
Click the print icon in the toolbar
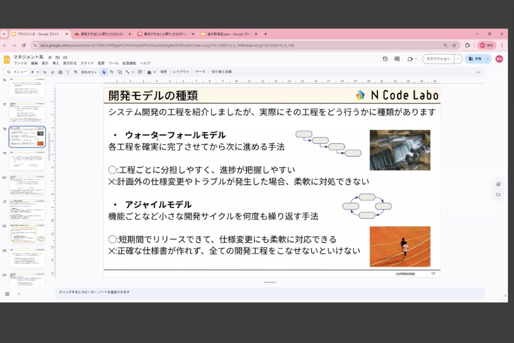(60, 72)
